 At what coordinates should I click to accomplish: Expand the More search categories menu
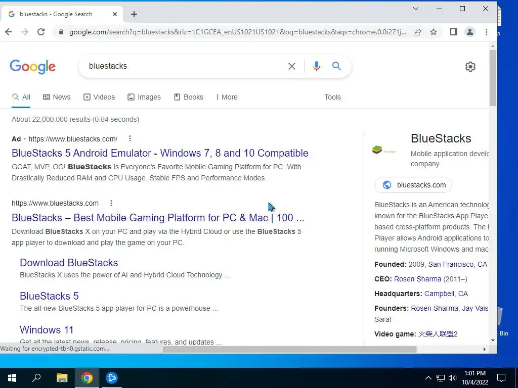[x=227, y=97]
